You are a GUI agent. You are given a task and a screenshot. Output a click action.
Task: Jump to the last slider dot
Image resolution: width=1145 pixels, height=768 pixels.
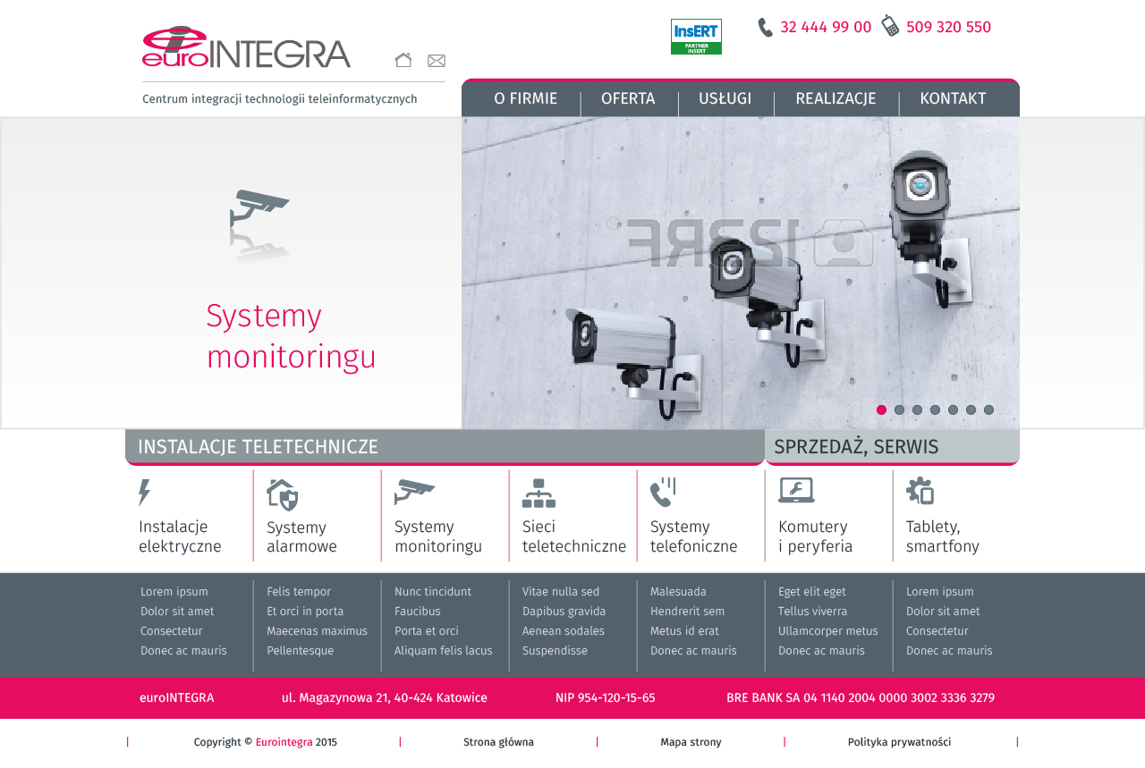[988, 409]
